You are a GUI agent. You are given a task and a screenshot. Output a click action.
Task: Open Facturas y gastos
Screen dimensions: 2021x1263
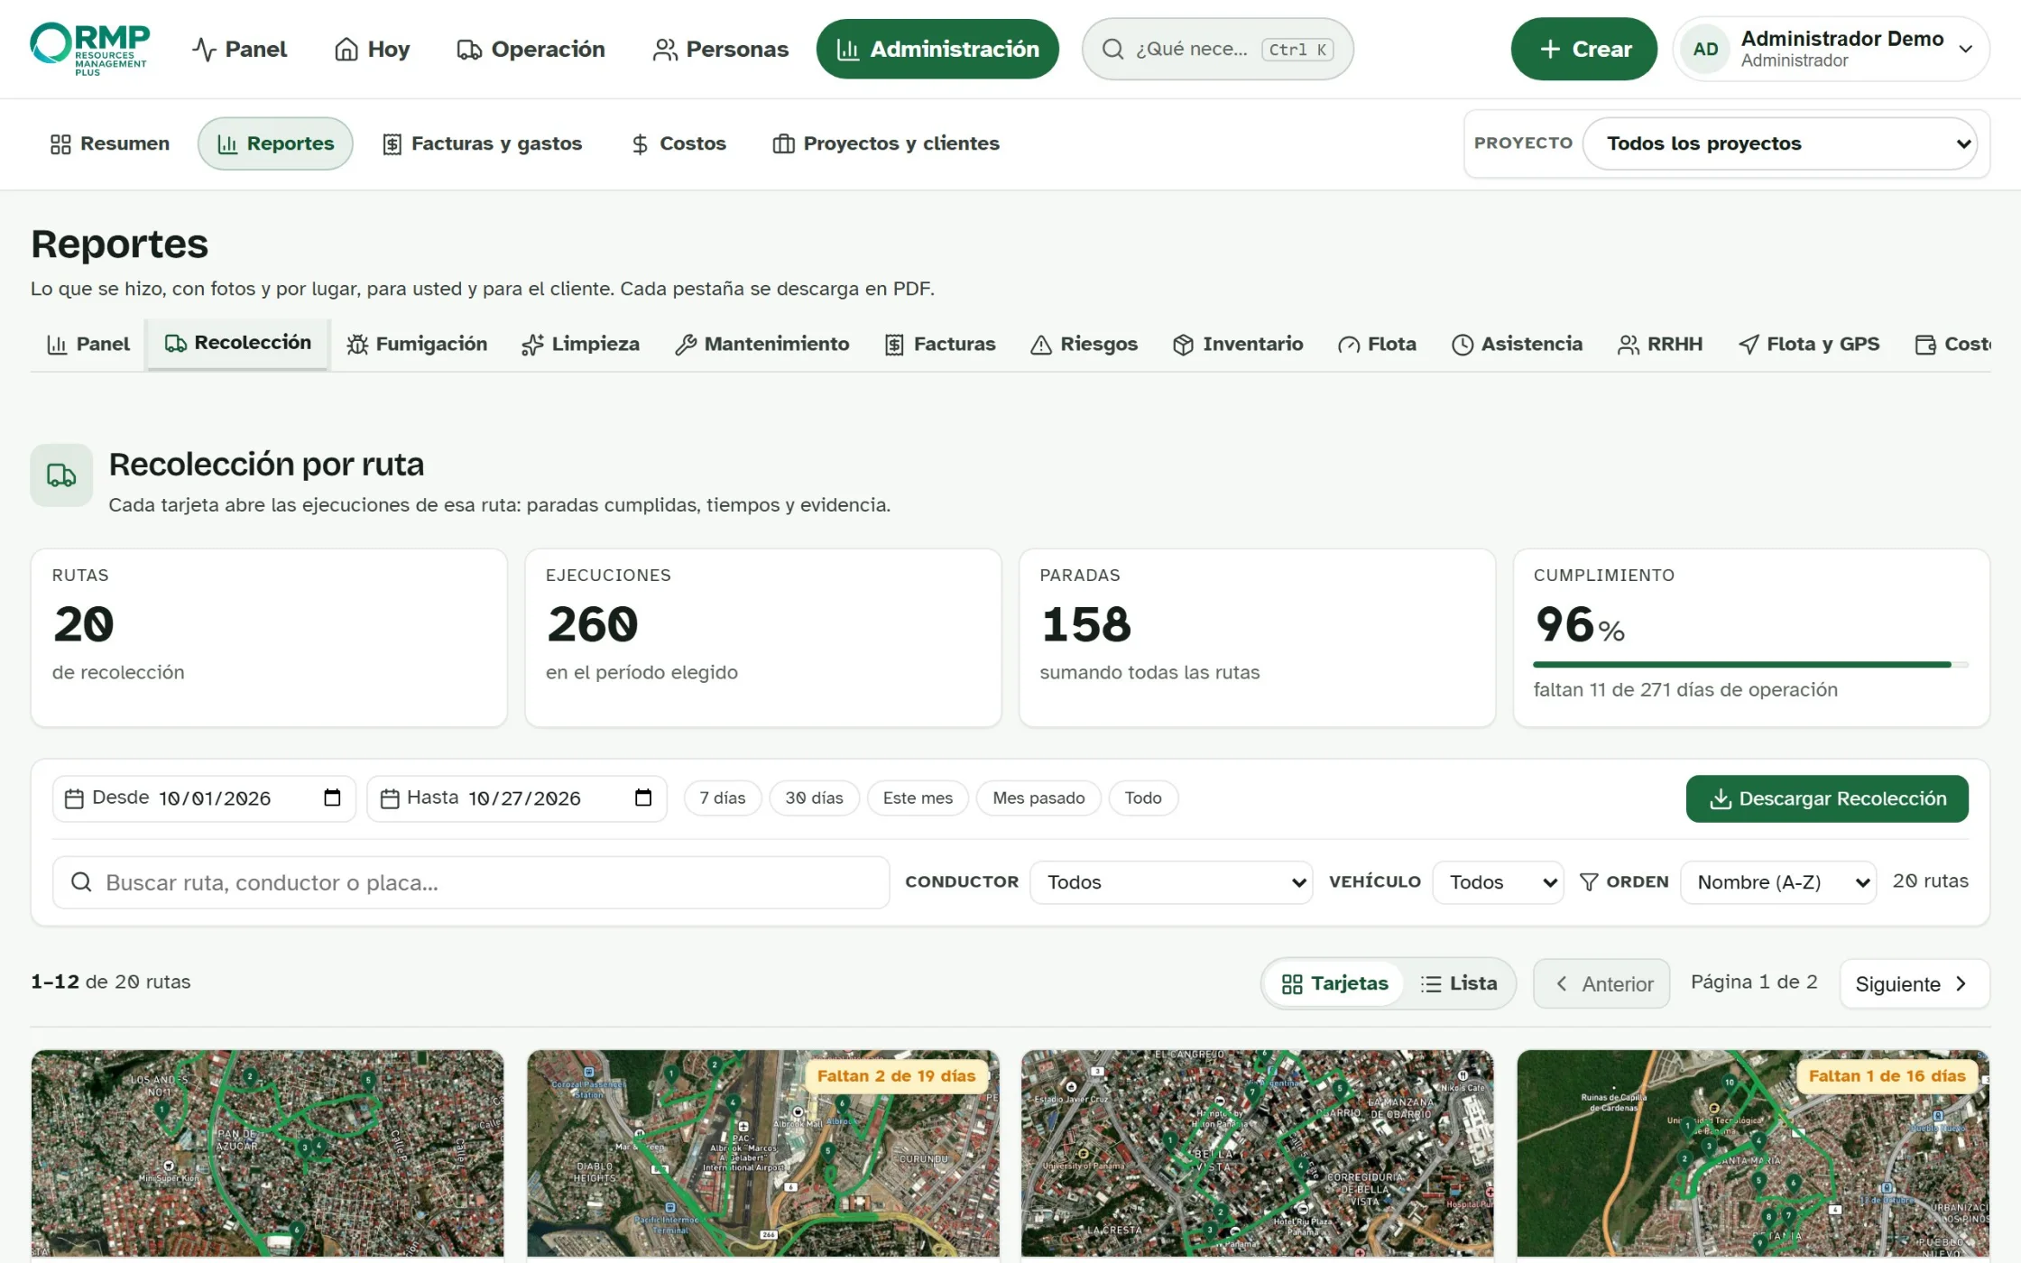[x=482, y=143]
